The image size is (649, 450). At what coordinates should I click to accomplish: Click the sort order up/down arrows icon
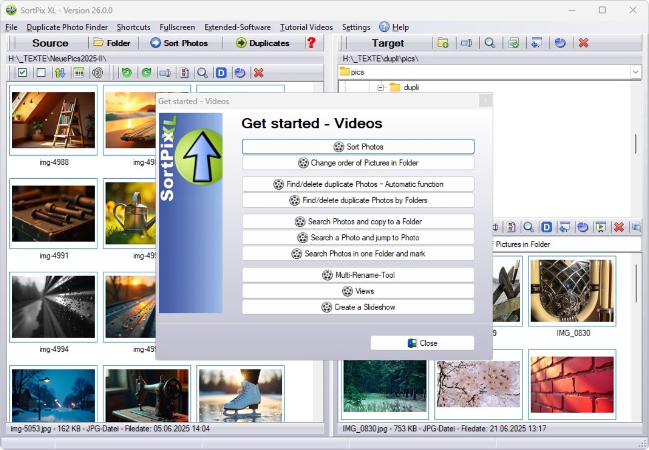(x=59, y=72)
